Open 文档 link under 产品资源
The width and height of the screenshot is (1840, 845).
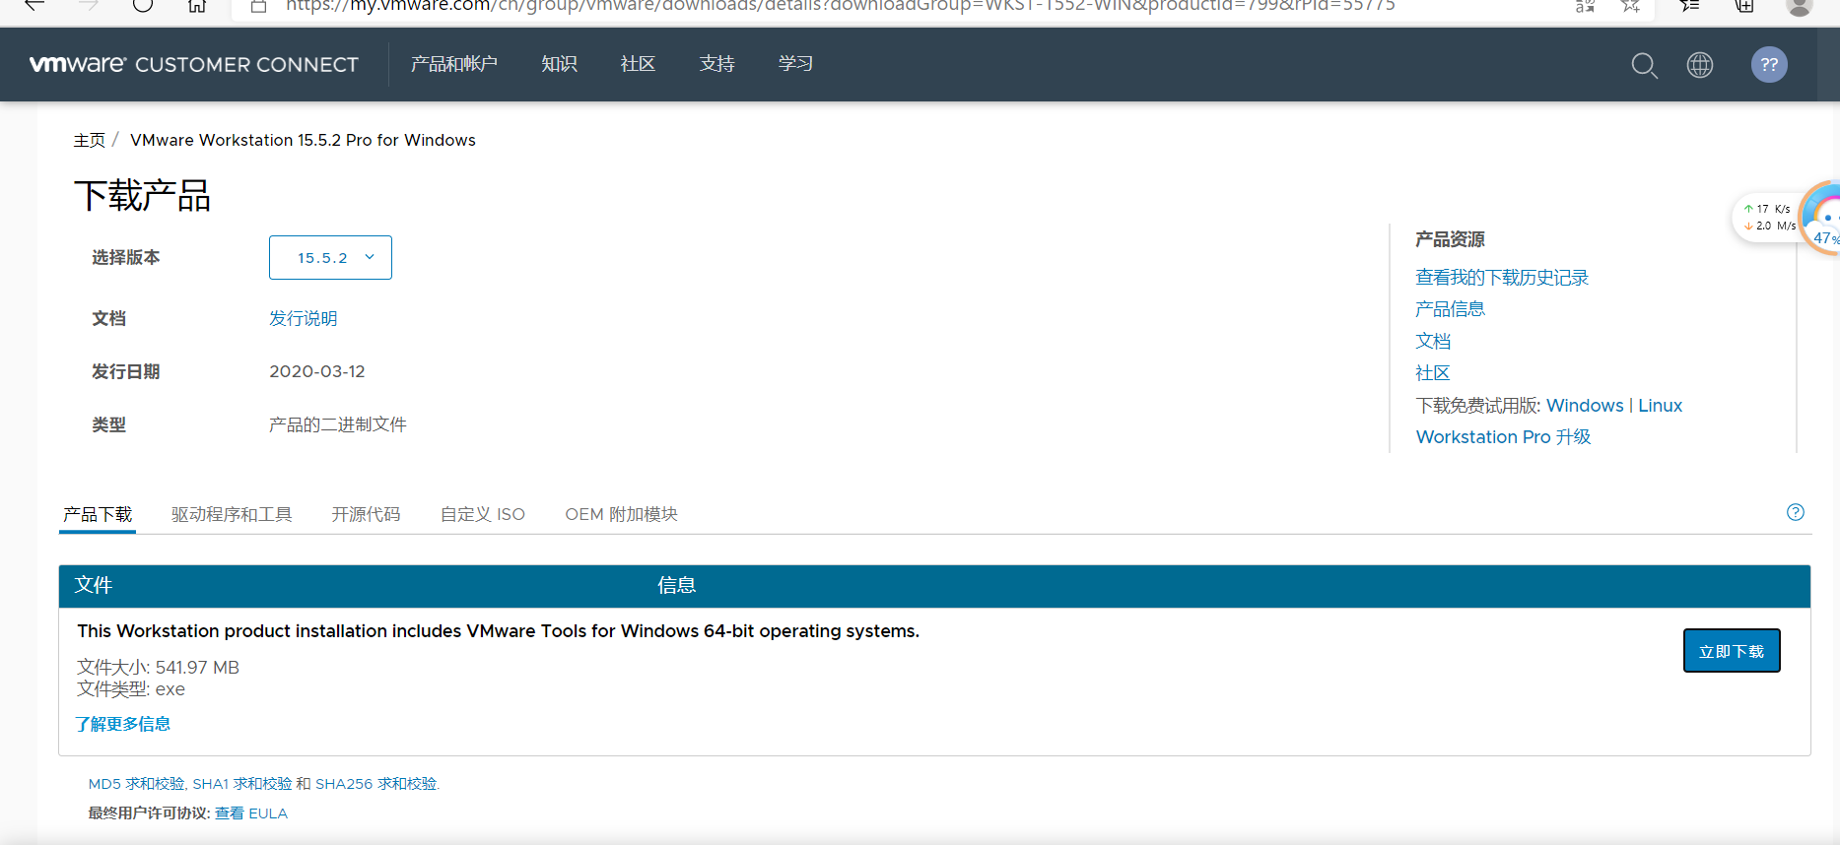pyautogui.click(x=1433, y=341)
